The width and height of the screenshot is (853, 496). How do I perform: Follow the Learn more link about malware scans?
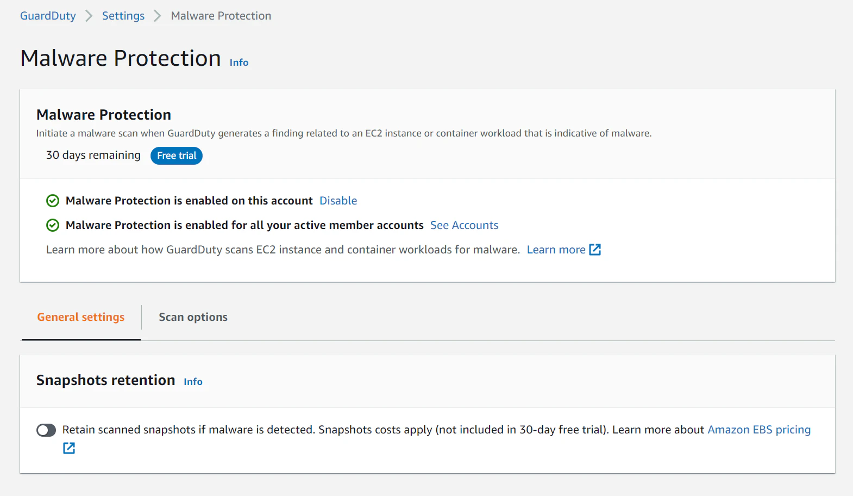[x=556, y=250]
